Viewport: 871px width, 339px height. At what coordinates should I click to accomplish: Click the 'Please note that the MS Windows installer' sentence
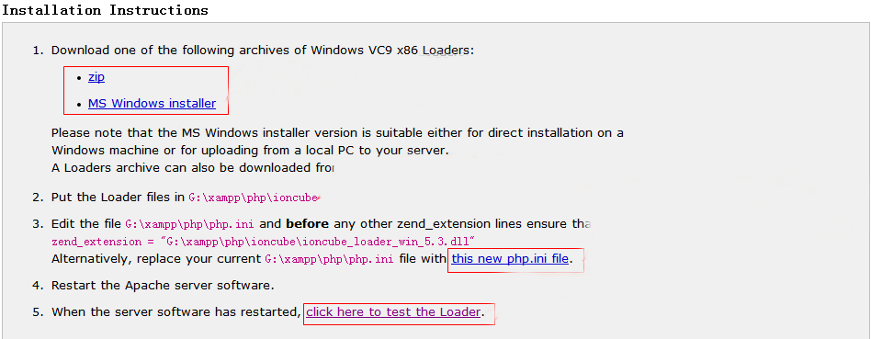[337, 133]
